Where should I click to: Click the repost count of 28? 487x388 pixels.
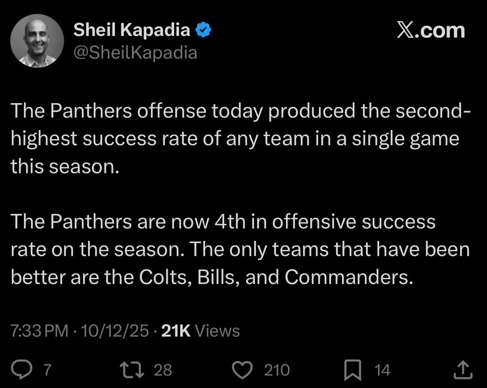click(163, 370)
